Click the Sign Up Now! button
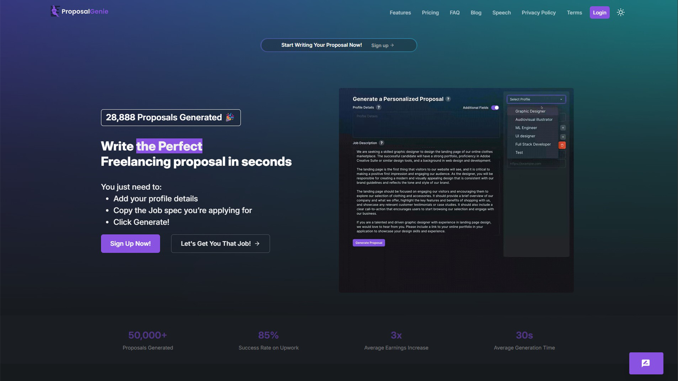This screenshot has width=678, height=381. pyautogui.click(x=130, y=243)
